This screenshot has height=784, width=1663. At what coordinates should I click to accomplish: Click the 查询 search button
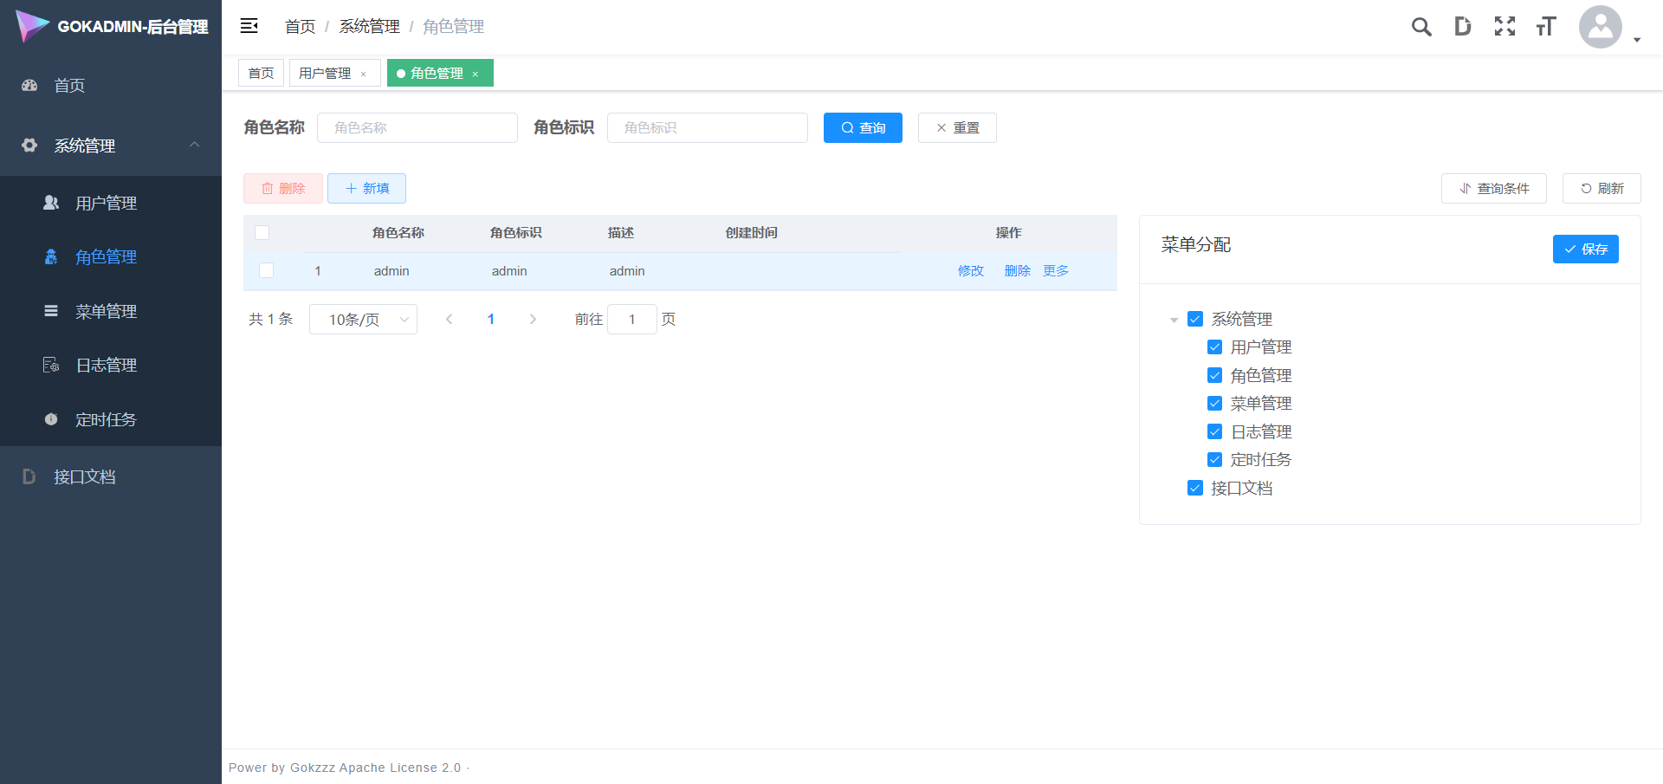point(863,128)
